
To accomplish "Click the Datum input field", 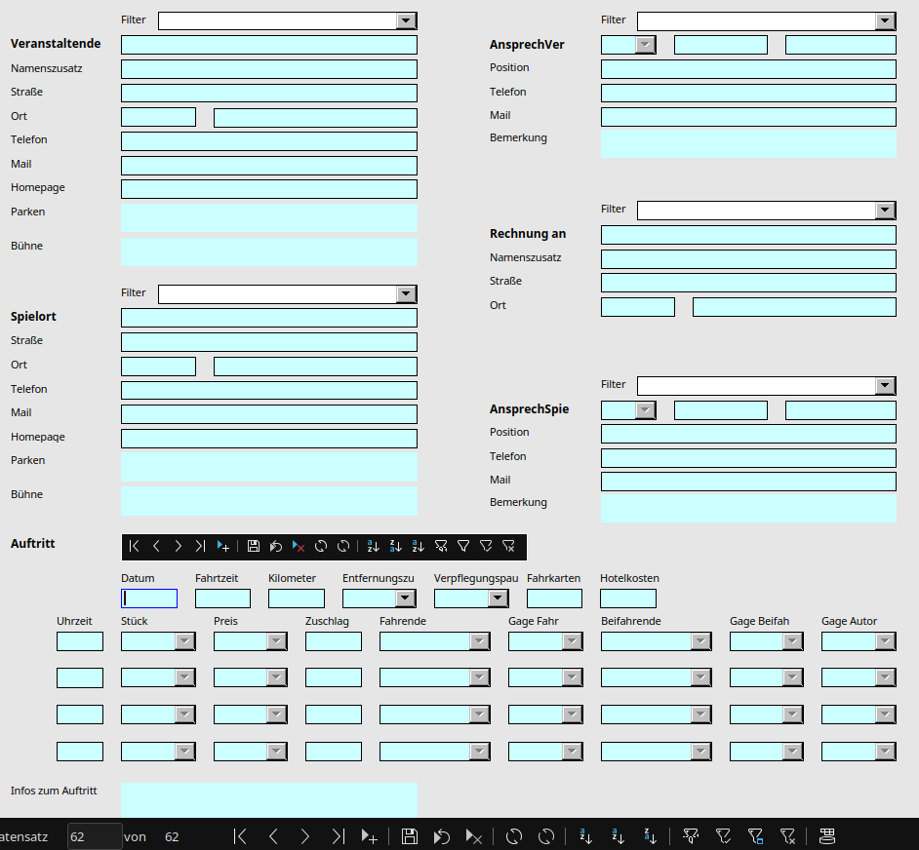I will 149,599.
